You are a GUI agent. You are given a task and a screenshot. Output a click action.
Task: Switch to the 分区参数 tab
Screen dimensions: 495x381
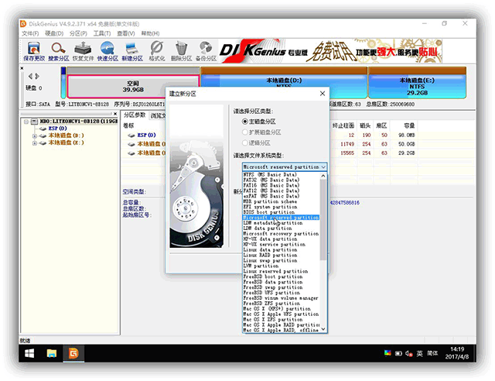[135, 115]
